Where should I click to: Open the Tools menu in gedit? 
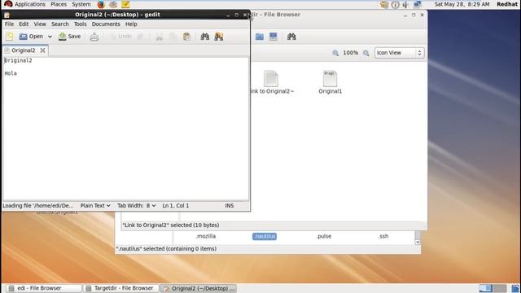80,24
